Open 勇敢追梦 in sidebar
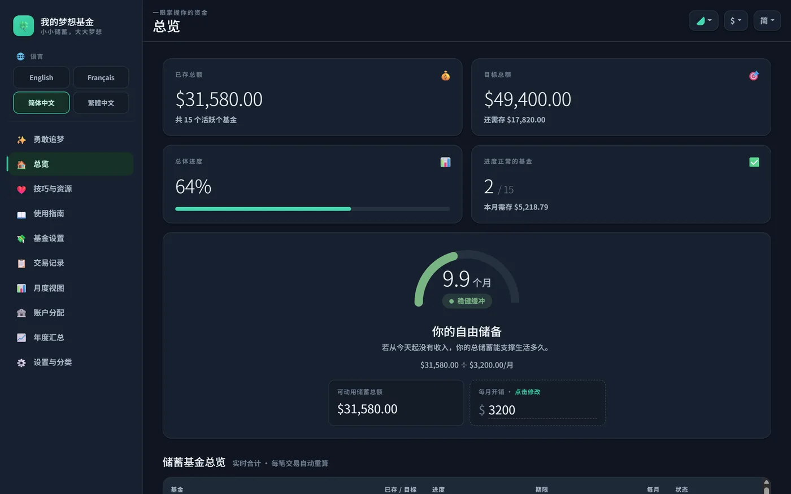Screen dimensions: 791x494 (71, 139)
